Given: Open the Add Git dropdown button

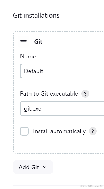Looking at the screenshot, I should (x=33, y=167).
